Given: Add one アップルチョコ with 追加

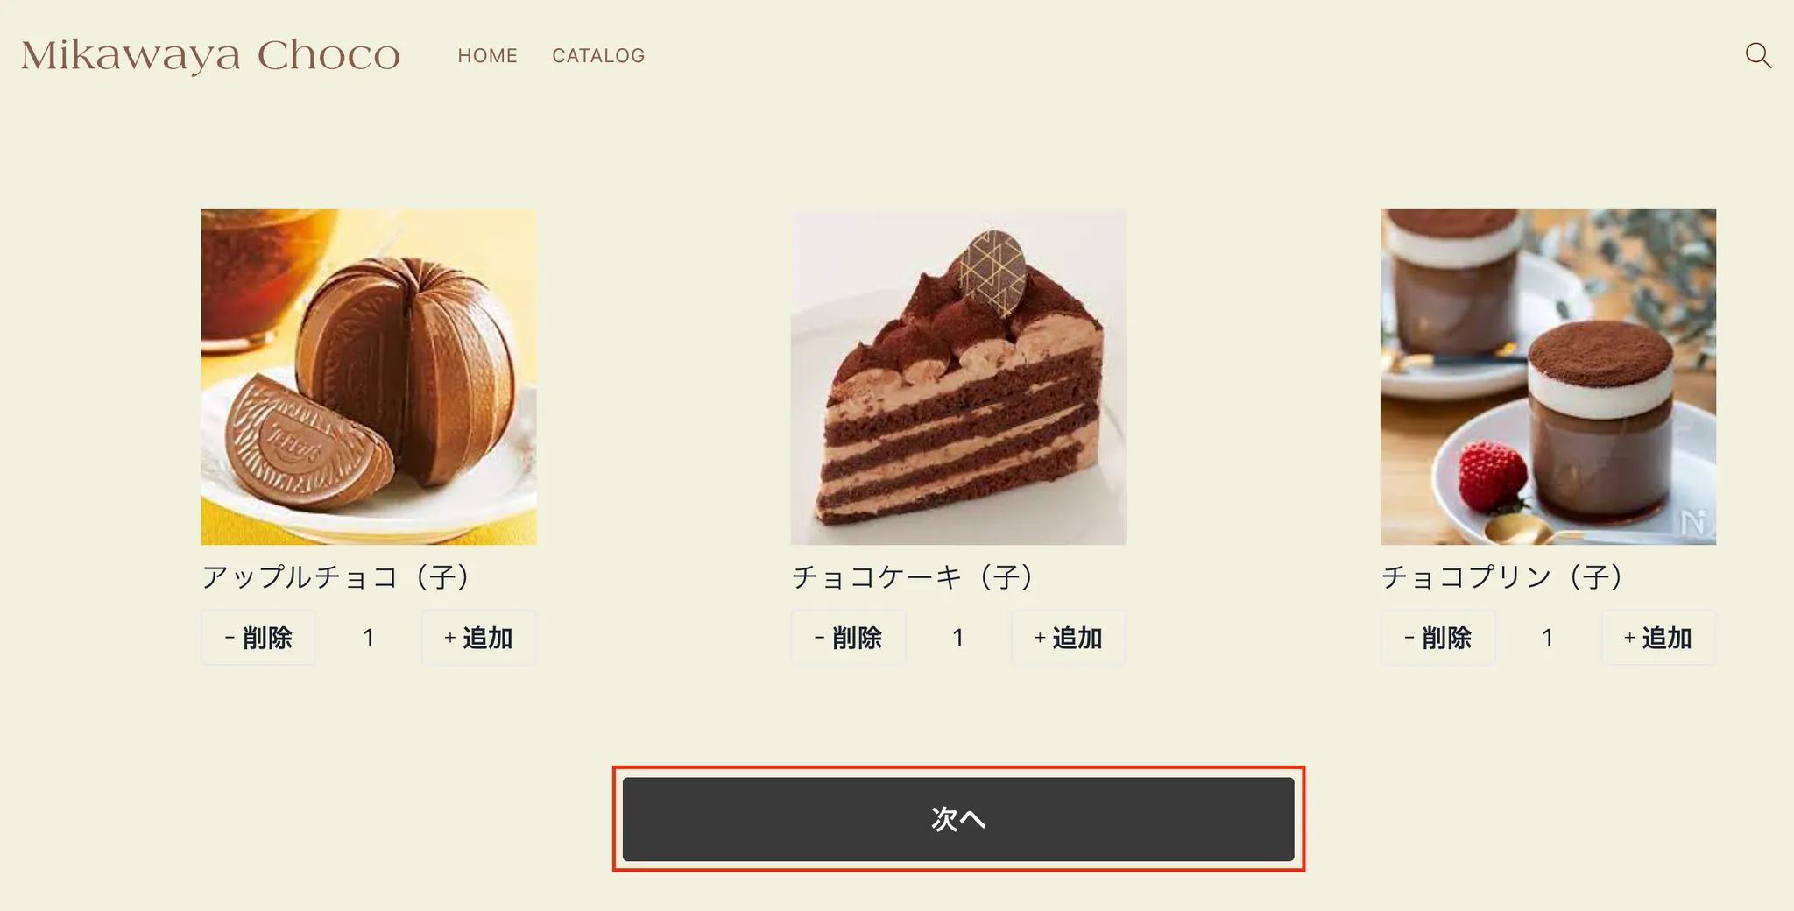Looking at the screenshot, I should (x=478, y=638).
